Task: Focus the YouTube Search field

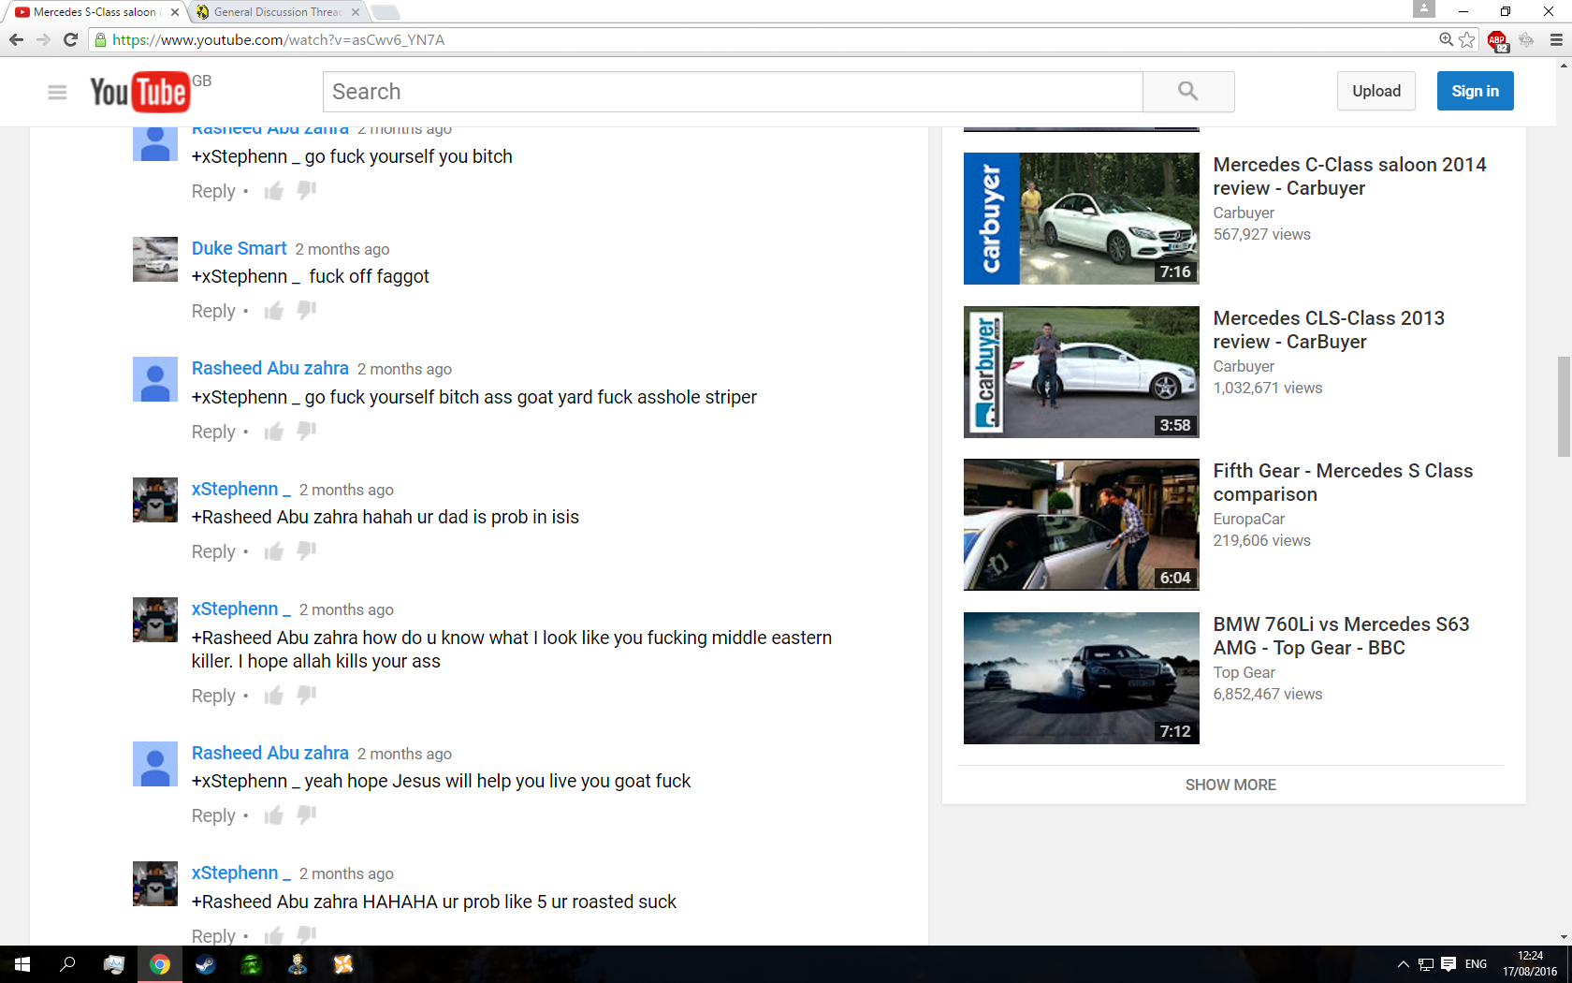Action: click(x=733, y=91)
